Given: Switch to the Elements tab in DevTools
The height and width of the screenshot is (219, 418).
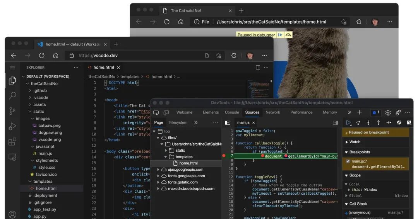Looking at the screenshot, I should coord(211,112).
